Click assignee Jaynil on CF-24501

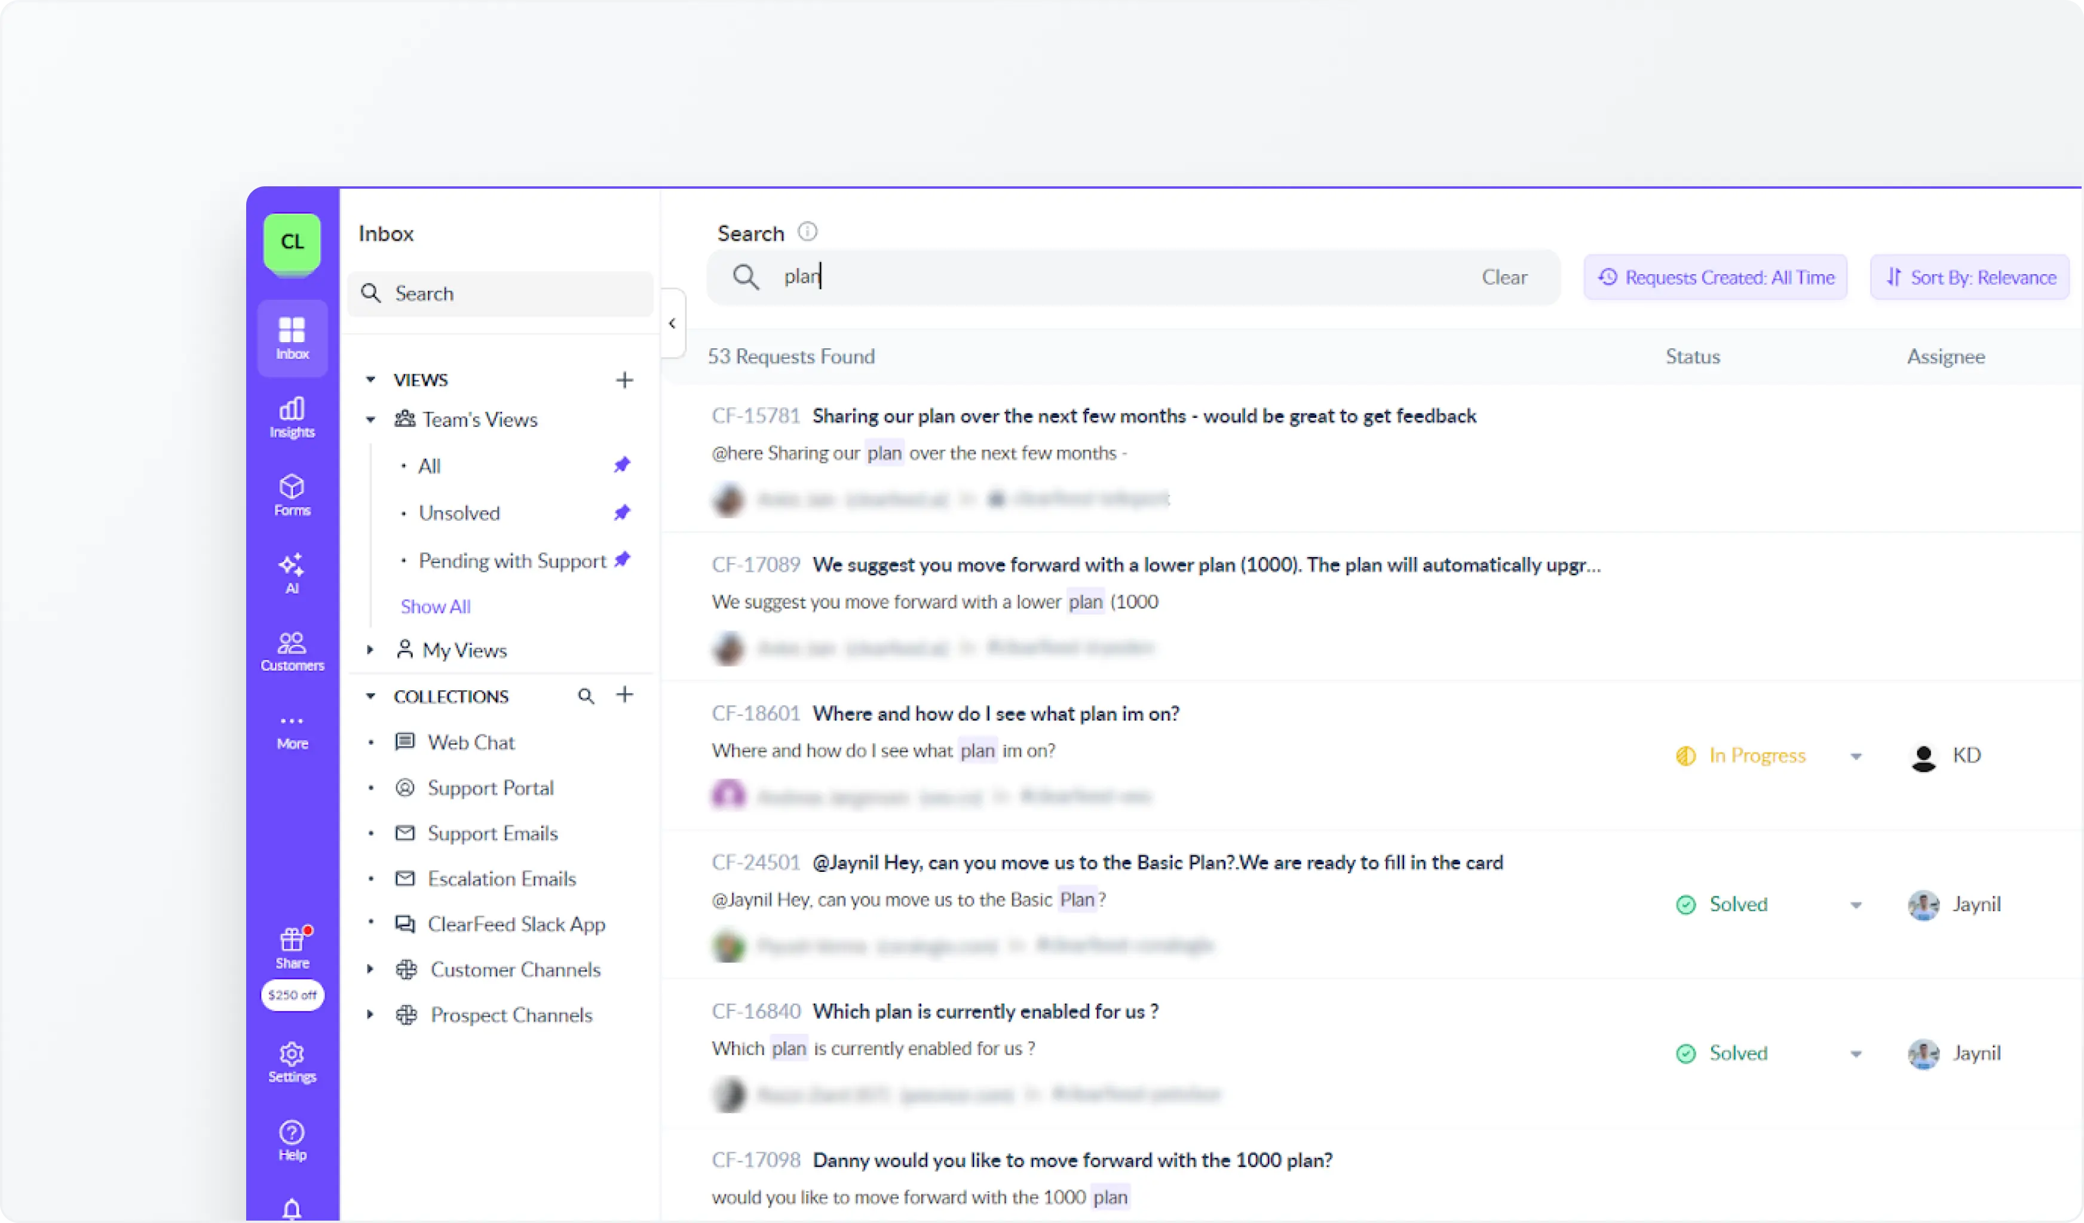point(1954,905)
